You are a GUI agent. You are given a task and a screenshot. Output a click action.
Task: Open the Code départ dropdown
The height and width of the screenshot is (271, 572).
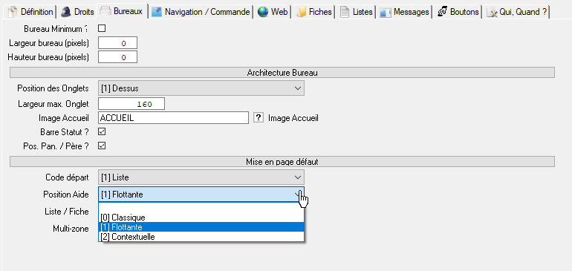click(x=201, y=177)
